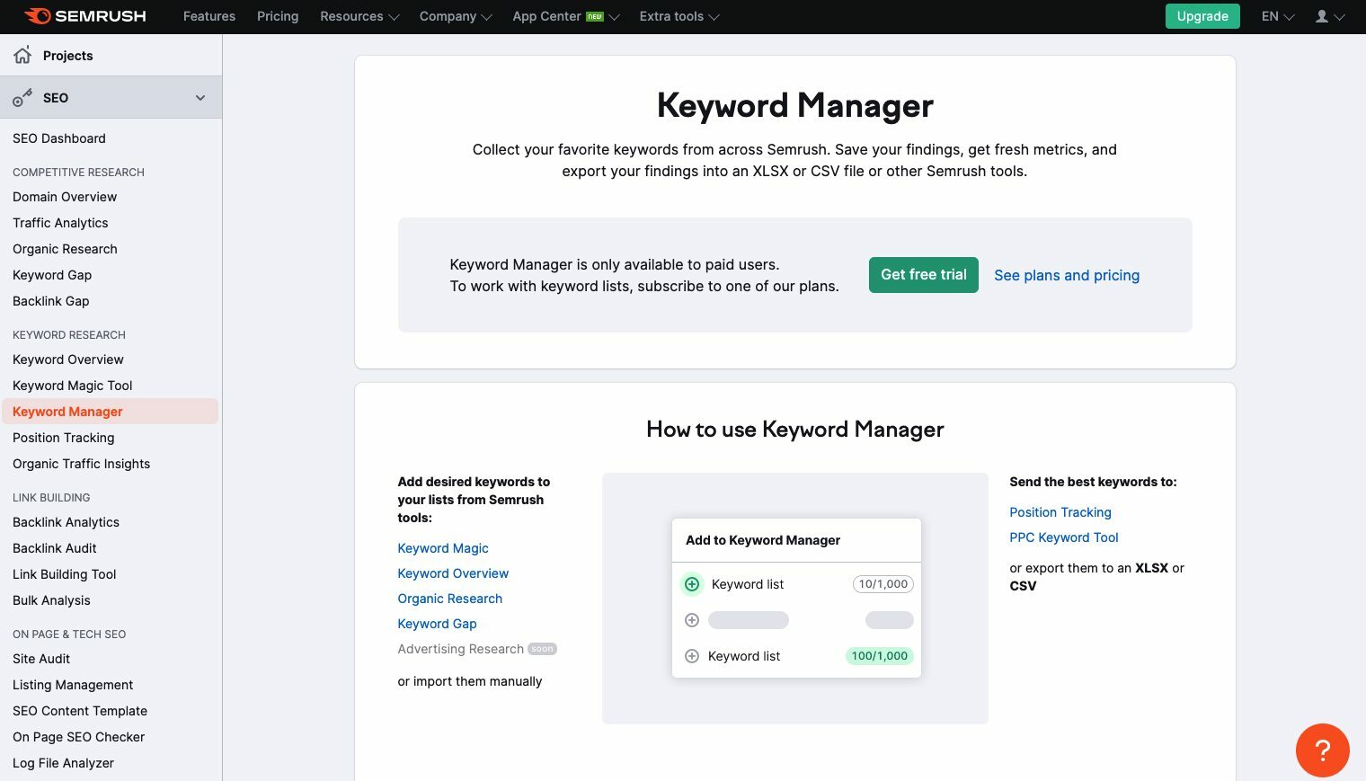Click Advertising Research soon entry

point(477,649)
